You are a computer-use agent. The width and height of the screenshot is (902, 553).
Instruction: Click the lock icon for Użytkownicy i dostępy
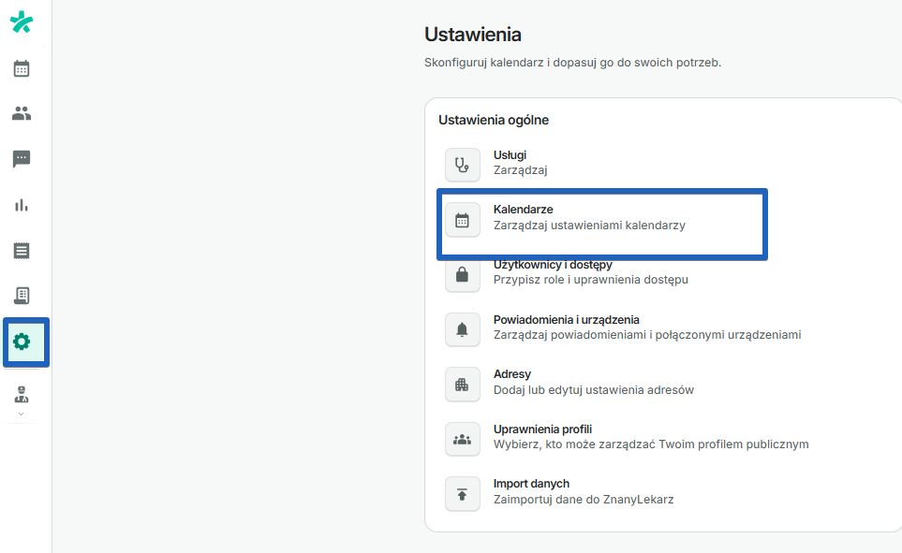(x=462, y=274)
